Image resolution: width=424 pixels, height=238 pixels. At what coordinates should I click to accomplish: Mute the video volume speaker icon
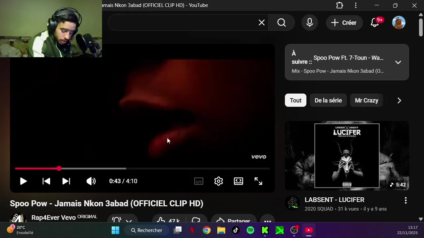click(x=91, y=181)
